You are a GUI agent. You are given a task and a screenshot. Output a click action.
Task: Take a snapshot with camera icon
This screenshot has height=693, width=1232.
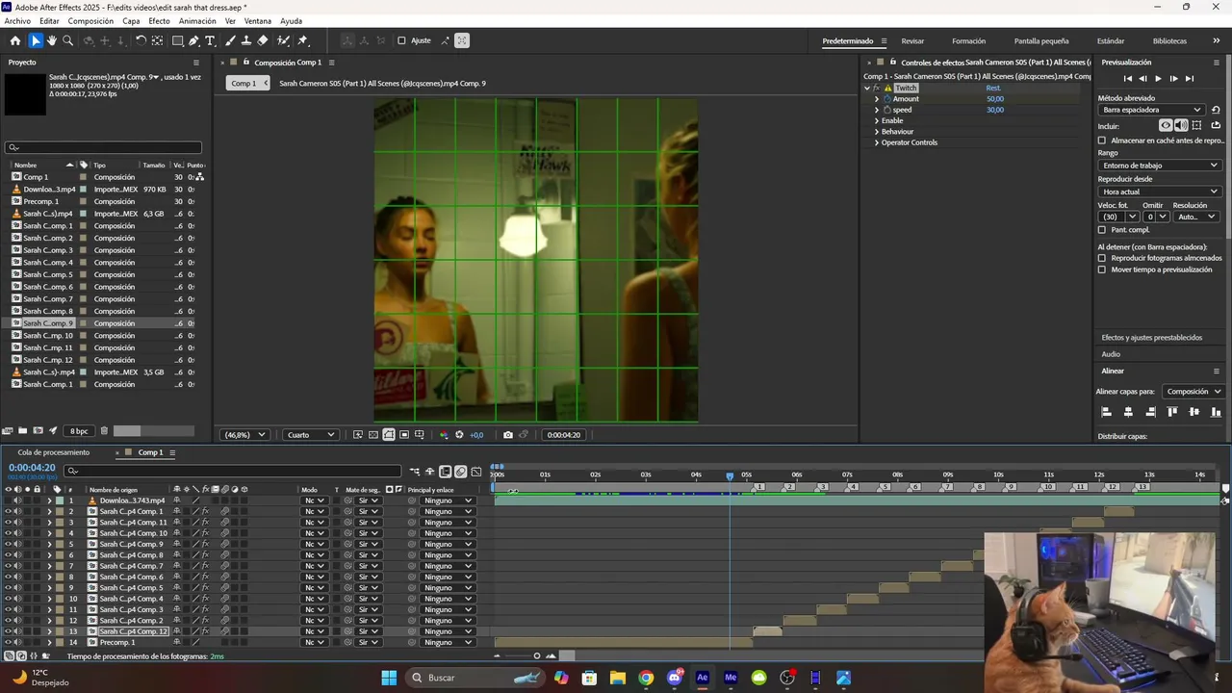pyautogui.click(x=508, y=435)
